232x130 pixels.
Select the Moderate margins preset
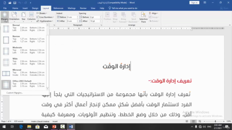click(x=24, y=51)
